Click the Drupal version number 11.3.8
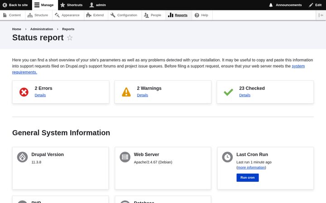The width and height of the screenshot is (326, 203). click(x=36, y=162)
